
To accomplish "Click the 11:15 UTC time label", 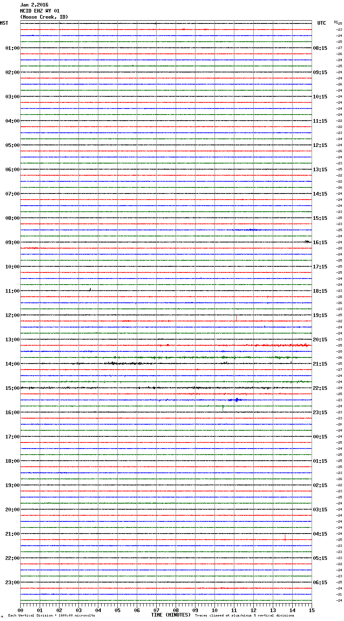I will coord(320,121).
